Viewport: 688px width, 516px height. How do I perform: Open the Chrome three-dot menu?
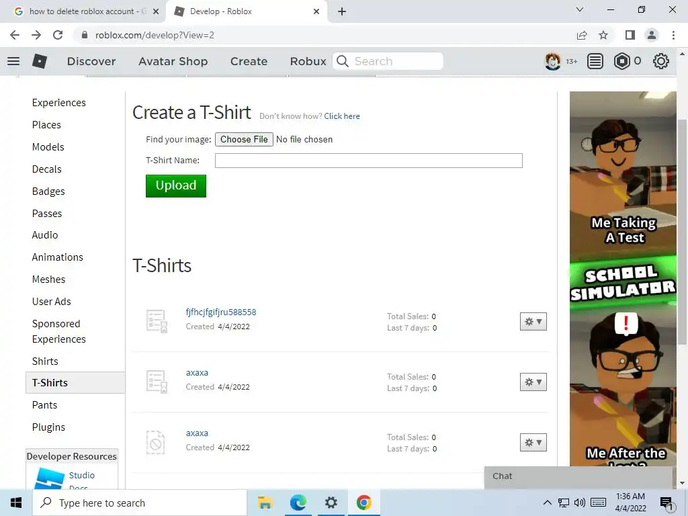point(673,35)
